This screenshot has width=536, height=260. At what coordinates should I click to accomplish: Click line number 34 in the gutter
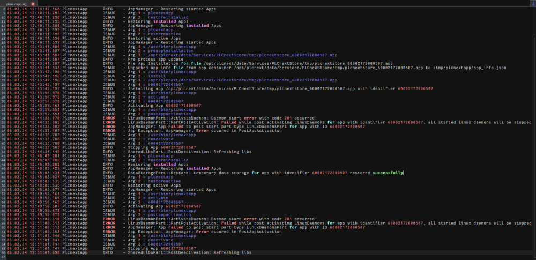click(x=3, y=118)
